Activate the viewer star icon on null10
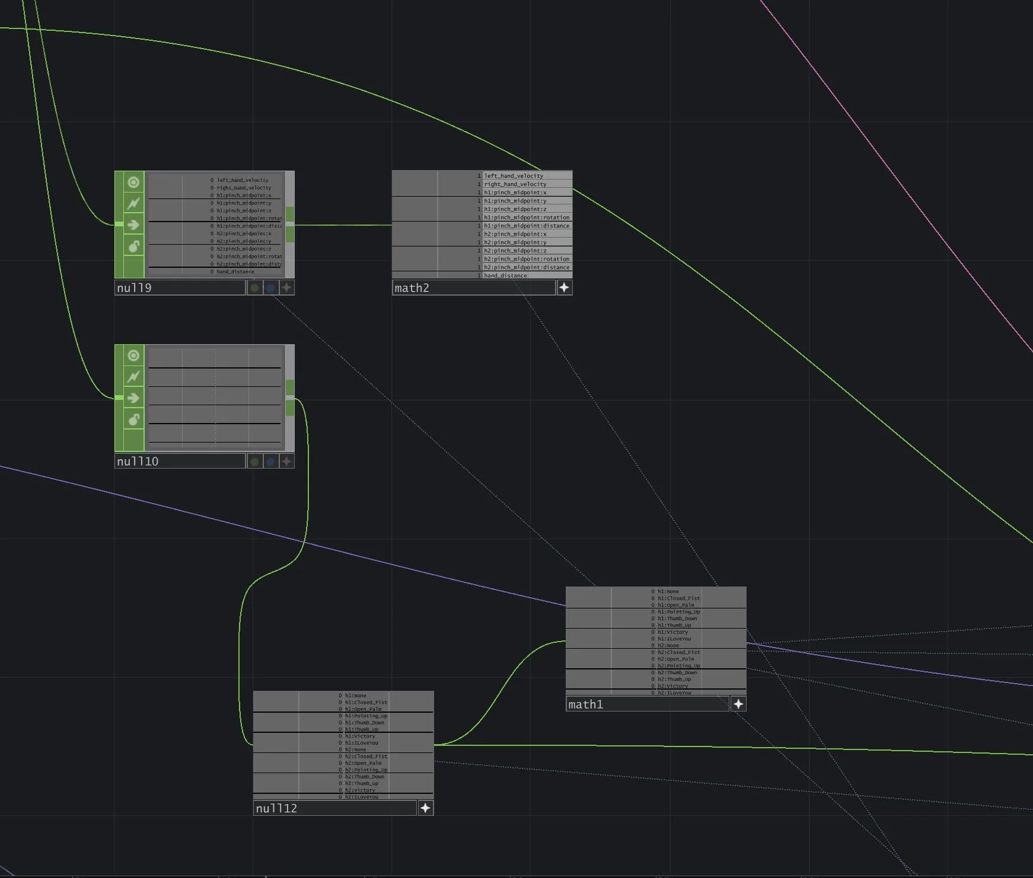 (287, 461)
